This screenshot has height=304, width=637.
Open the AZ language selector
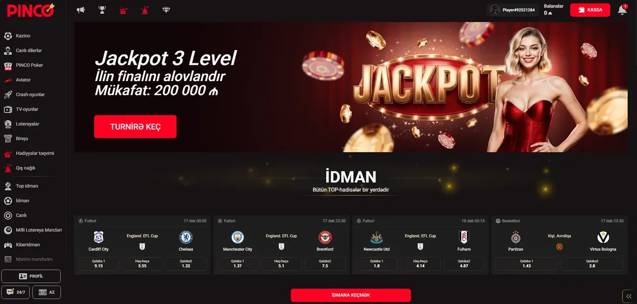tap(47, 292)
